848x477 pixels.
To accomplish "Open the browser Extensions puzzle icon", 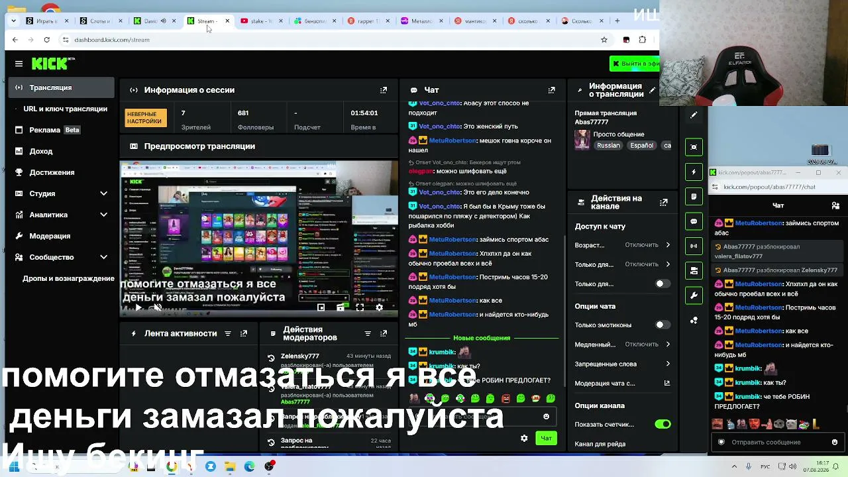I will click(x=642, y=40).
